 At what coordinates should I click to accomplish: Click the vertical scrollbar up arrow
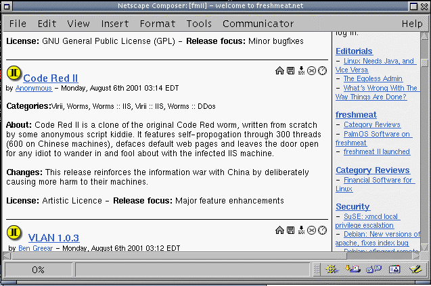point(425,36)
